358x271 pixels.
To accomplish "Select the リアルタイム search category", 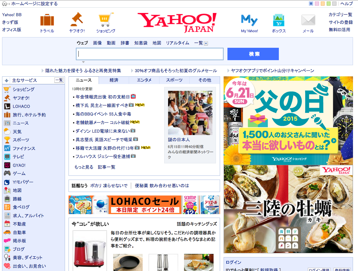I will tap(178, 43).
